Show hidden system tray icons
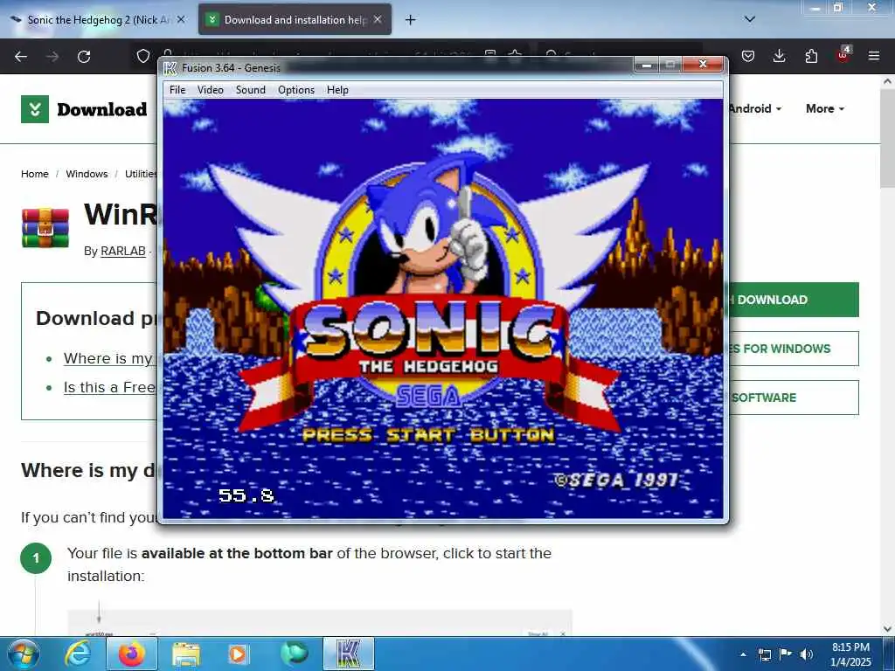 (x=743, y=654)
